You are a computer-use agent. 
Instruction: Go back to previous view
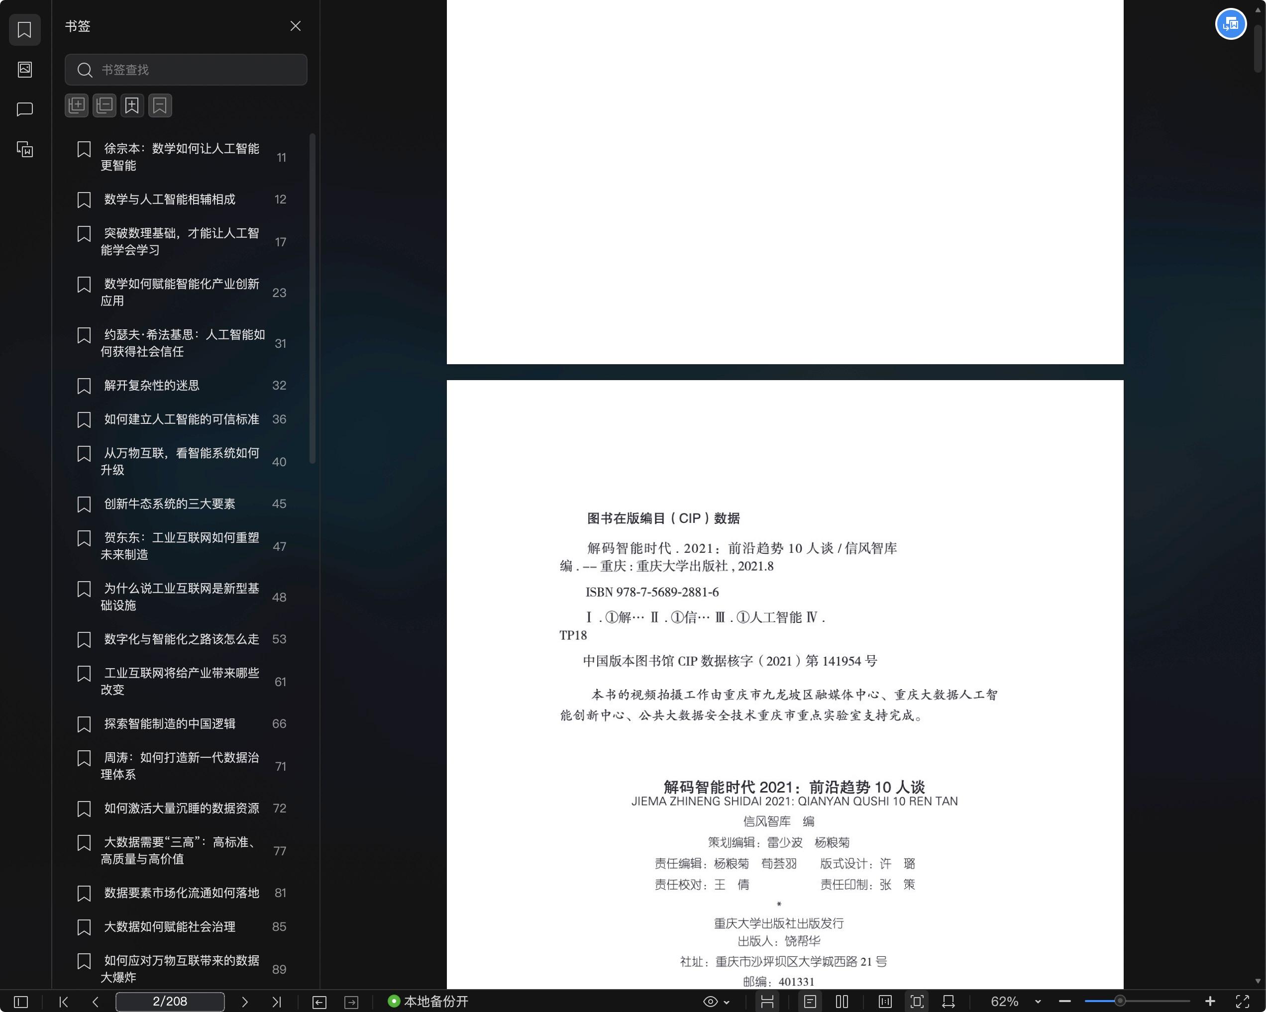[319, 1002]
